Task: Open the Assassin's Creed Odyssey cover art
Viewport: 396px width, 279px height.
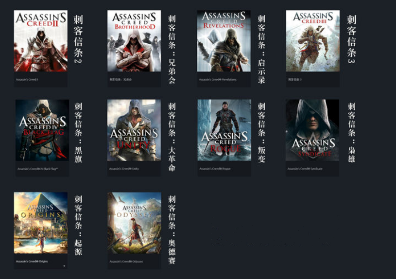Action: [x=135, y=223]
